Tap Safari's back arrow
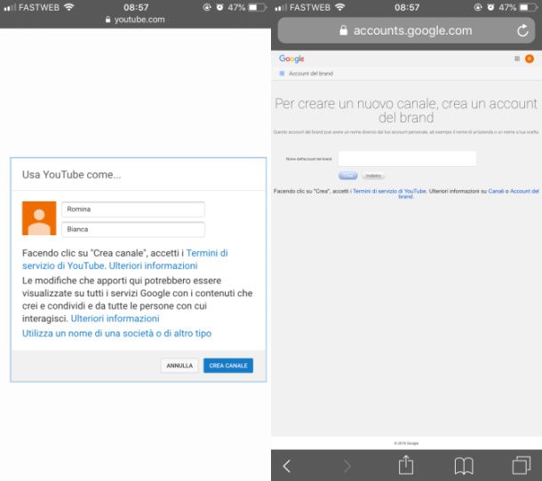The height and width of the screenshot is (481, 542). (x=286, y=466)
